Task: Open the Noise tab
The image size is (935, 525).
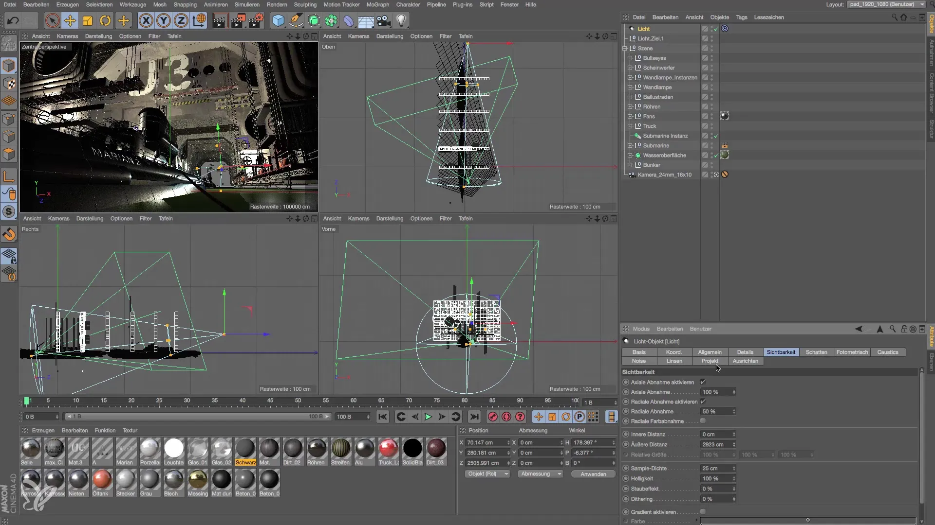Action: (x=639, y=361)
